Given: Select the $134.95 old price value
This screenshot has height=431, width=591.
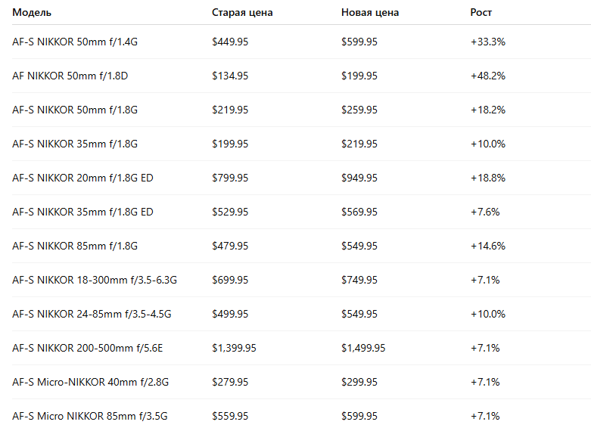Looking at the screenshot, I should pyautogui.click(x=230, y=76).
